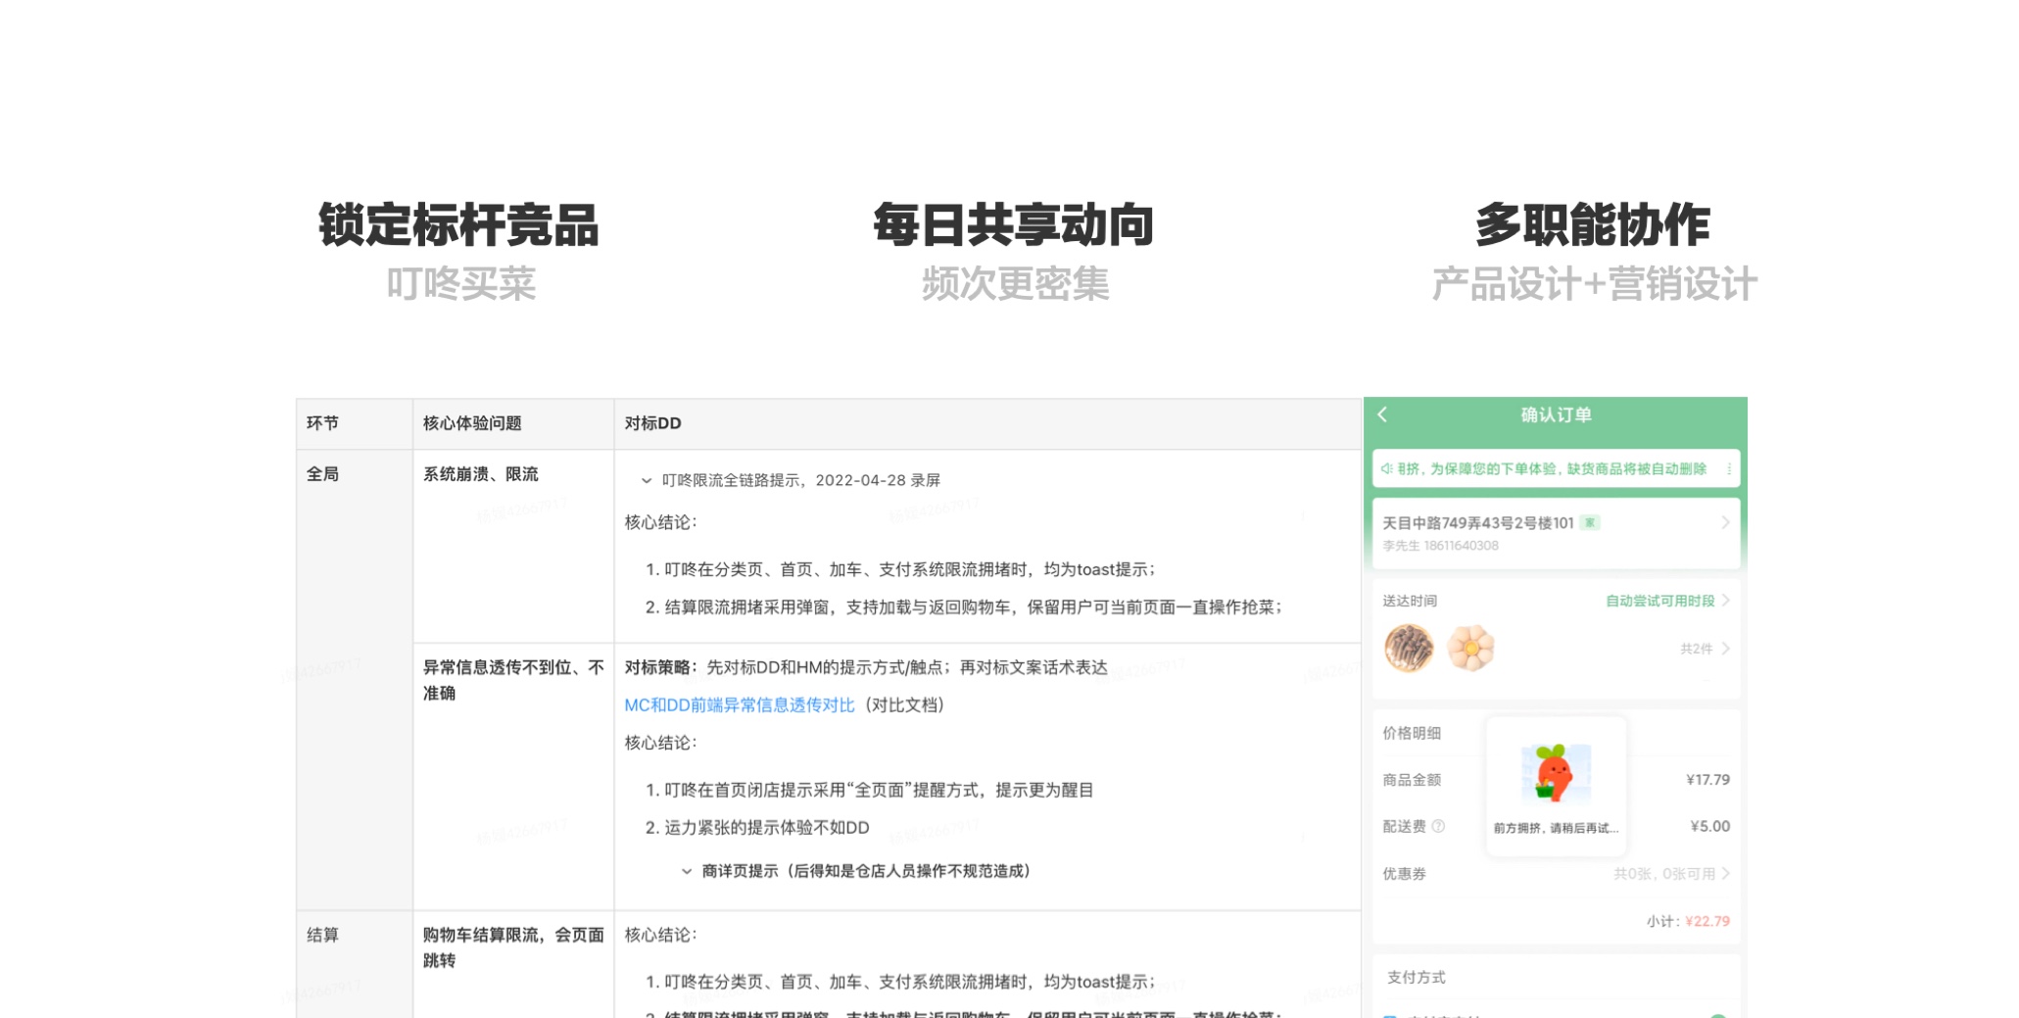The height and width of the screenshot is (1018, 2019).
Task: Open the MC和DD前端异常信息透传对比 link
Action: [740, 705]
